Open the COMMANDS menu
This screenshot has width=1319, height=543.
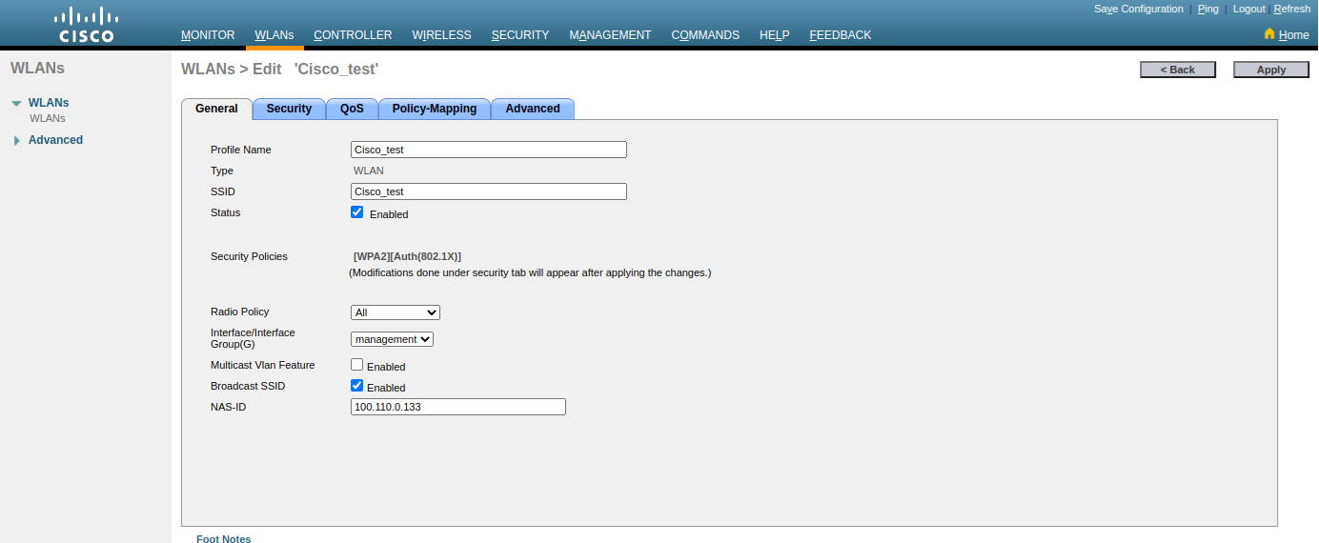tap(705, 35)
